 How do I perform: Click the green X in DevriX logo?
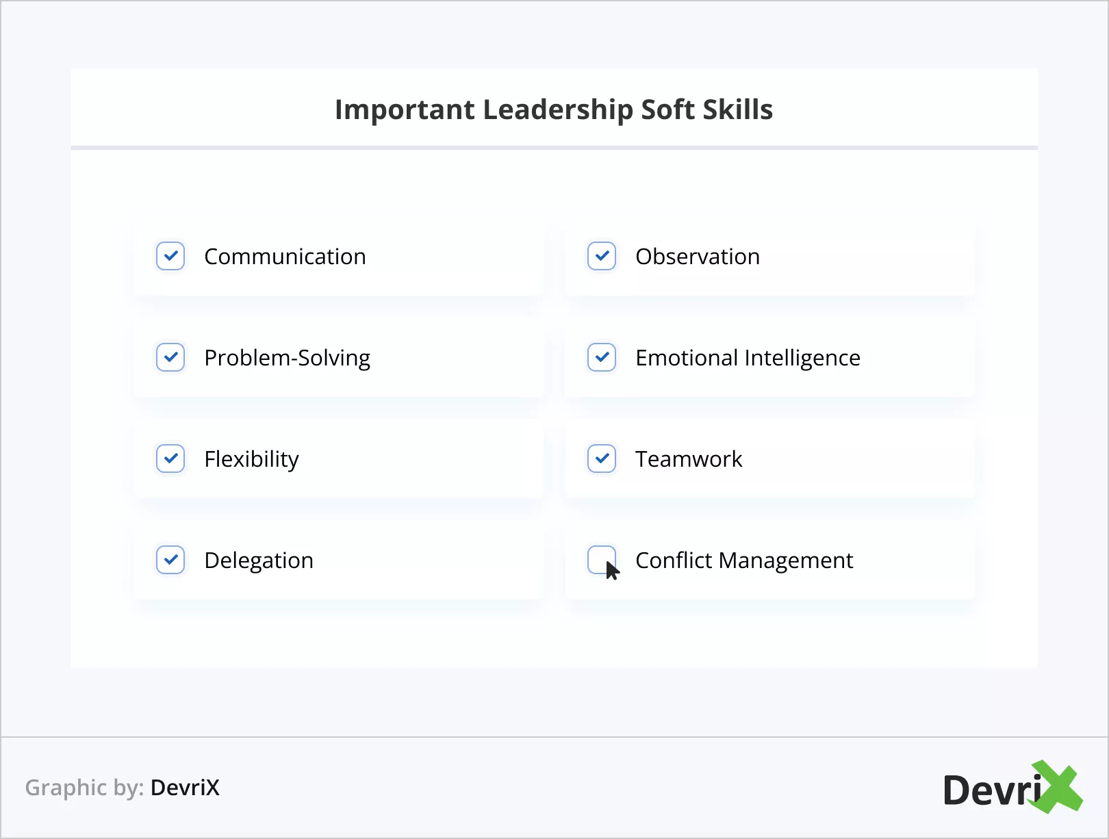pyautogui.click(x=1058, y=787)
